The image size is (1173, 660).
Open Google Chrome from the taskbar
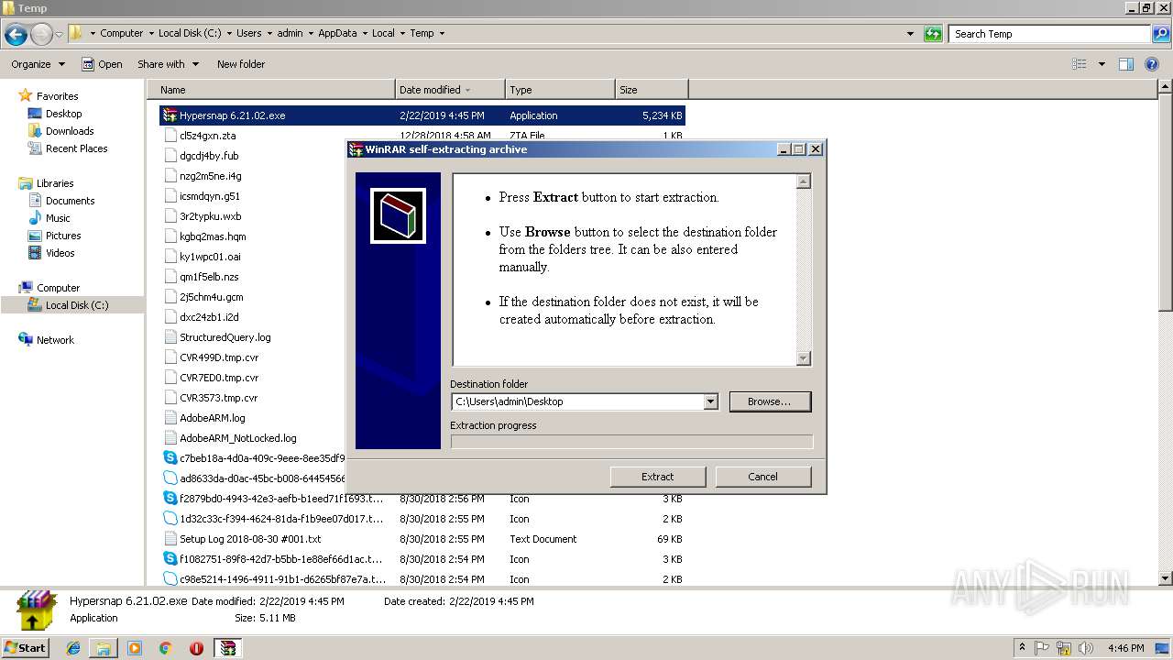pos(165,648)
